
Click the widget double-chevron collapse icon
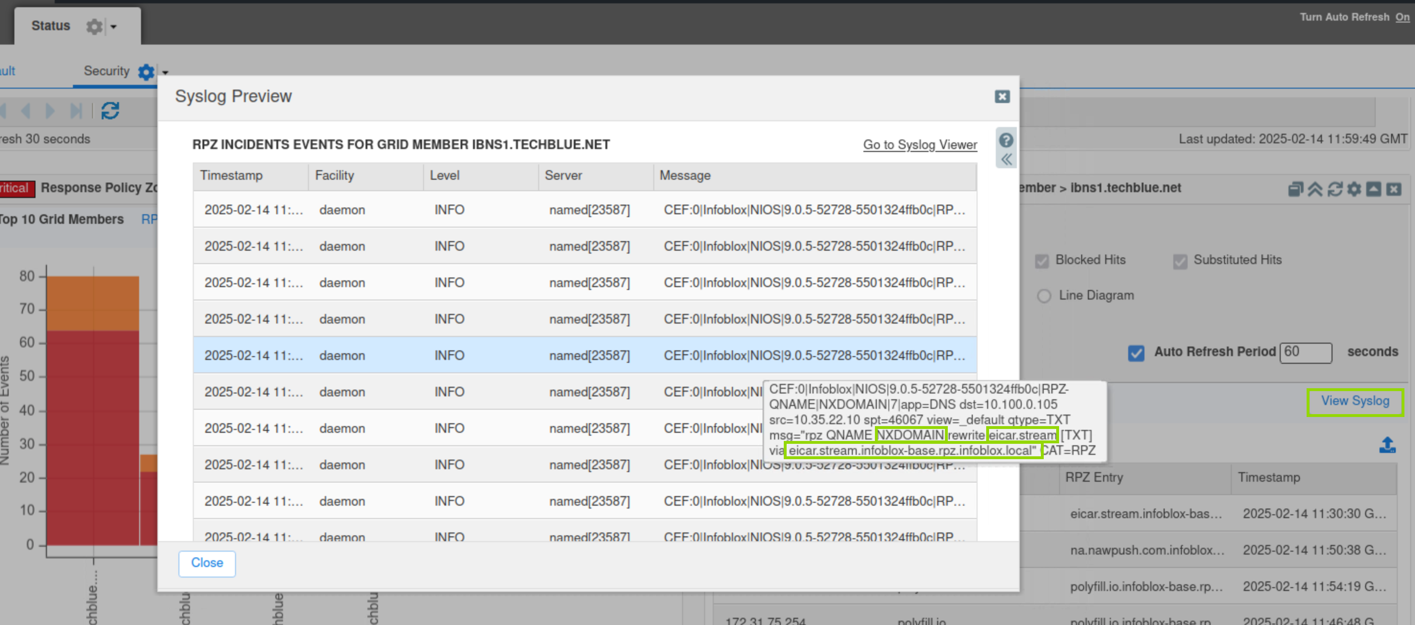click(x=1315, y=189)
